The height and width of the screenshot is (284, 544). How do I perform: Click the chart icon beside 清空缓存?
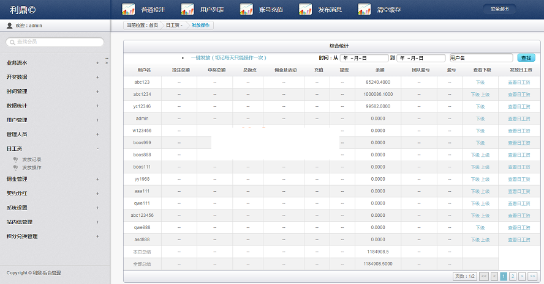tap(364, 9)
